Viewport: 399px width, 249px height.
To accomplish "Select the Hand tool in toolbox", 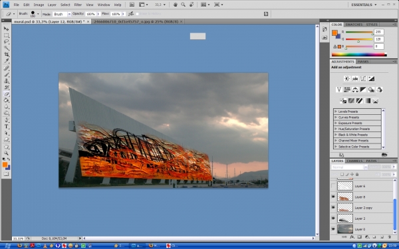I will pos(6,147).
